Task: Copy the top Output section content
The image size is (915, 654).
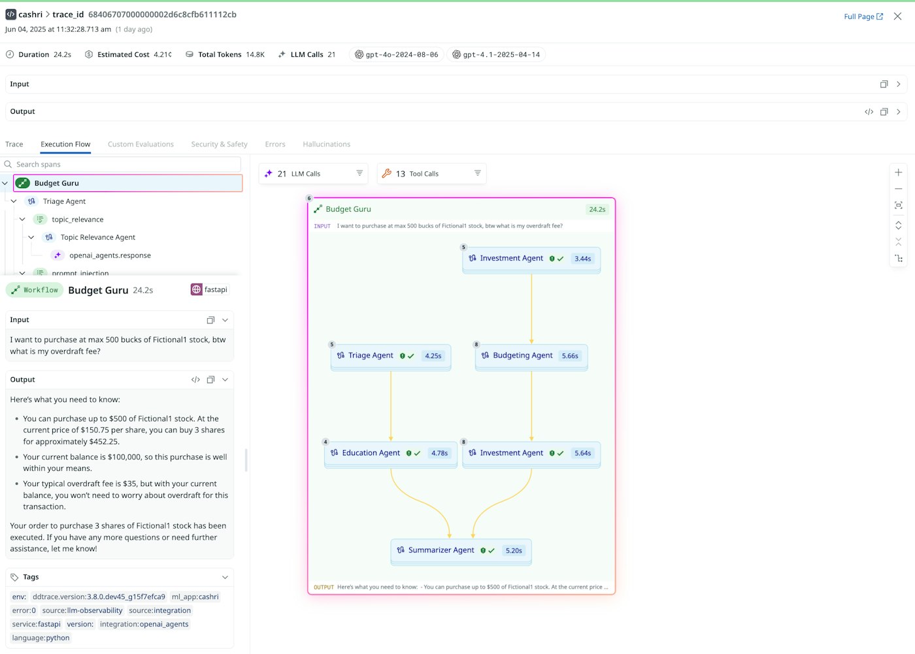Action: point(884,112)
